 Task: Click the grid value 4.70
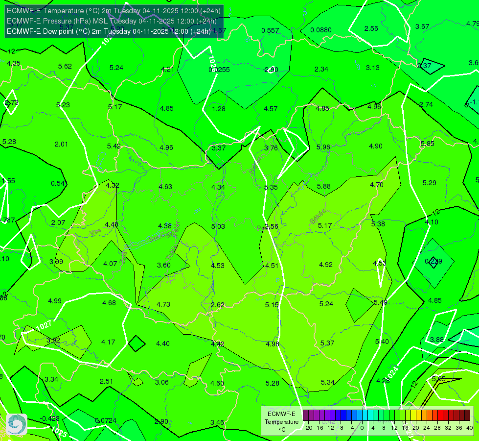pos(376,185)
